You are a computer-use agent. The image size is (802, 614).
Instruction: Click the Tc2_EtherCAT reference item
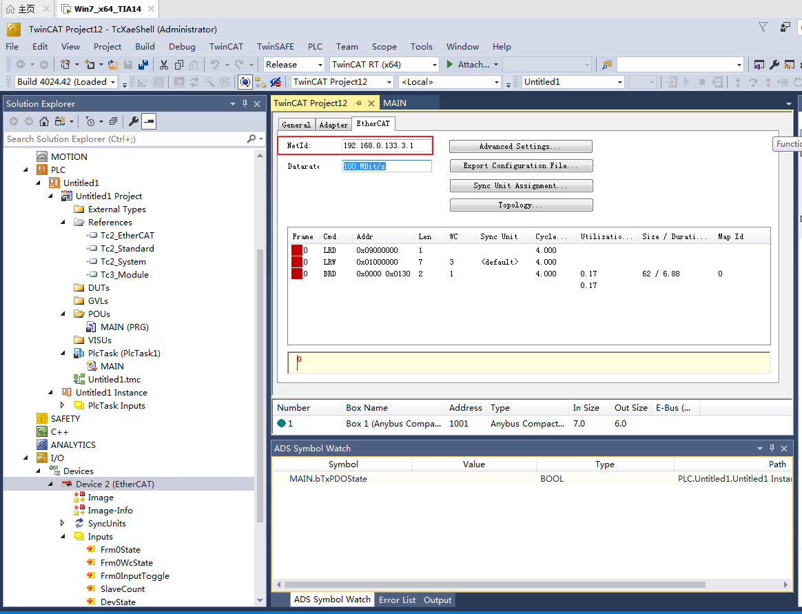point(127,236)
